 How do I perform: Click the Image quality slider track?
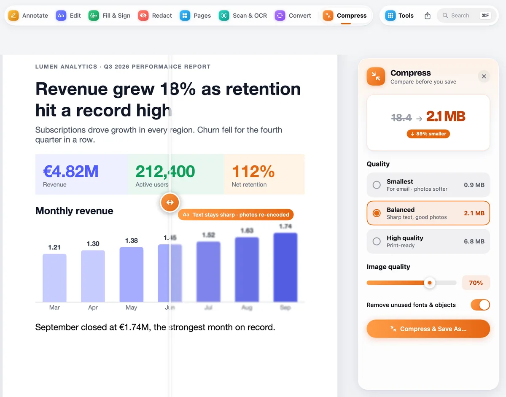click(412, 283)
